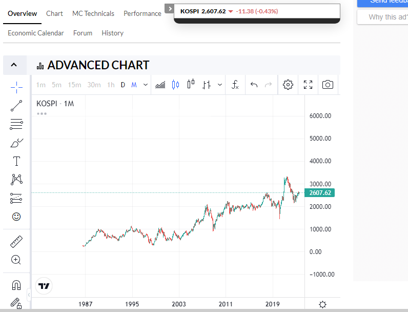Set chart interval to monthly M
408x312 pixels.
[134, 85]
